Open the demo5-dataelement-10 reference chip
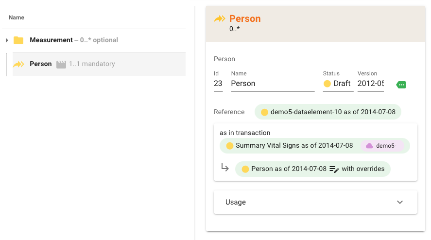Image resolution: width=431 pixels, height=240 pixels. 328,112
